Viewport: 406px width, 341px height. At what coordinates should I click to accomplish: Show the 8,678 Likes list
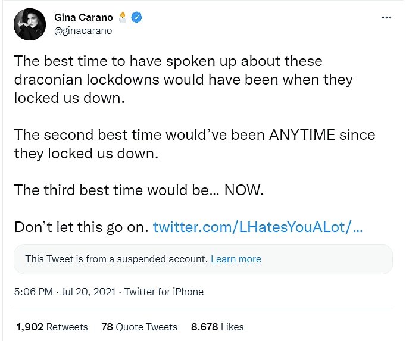(x=217, y=327)
